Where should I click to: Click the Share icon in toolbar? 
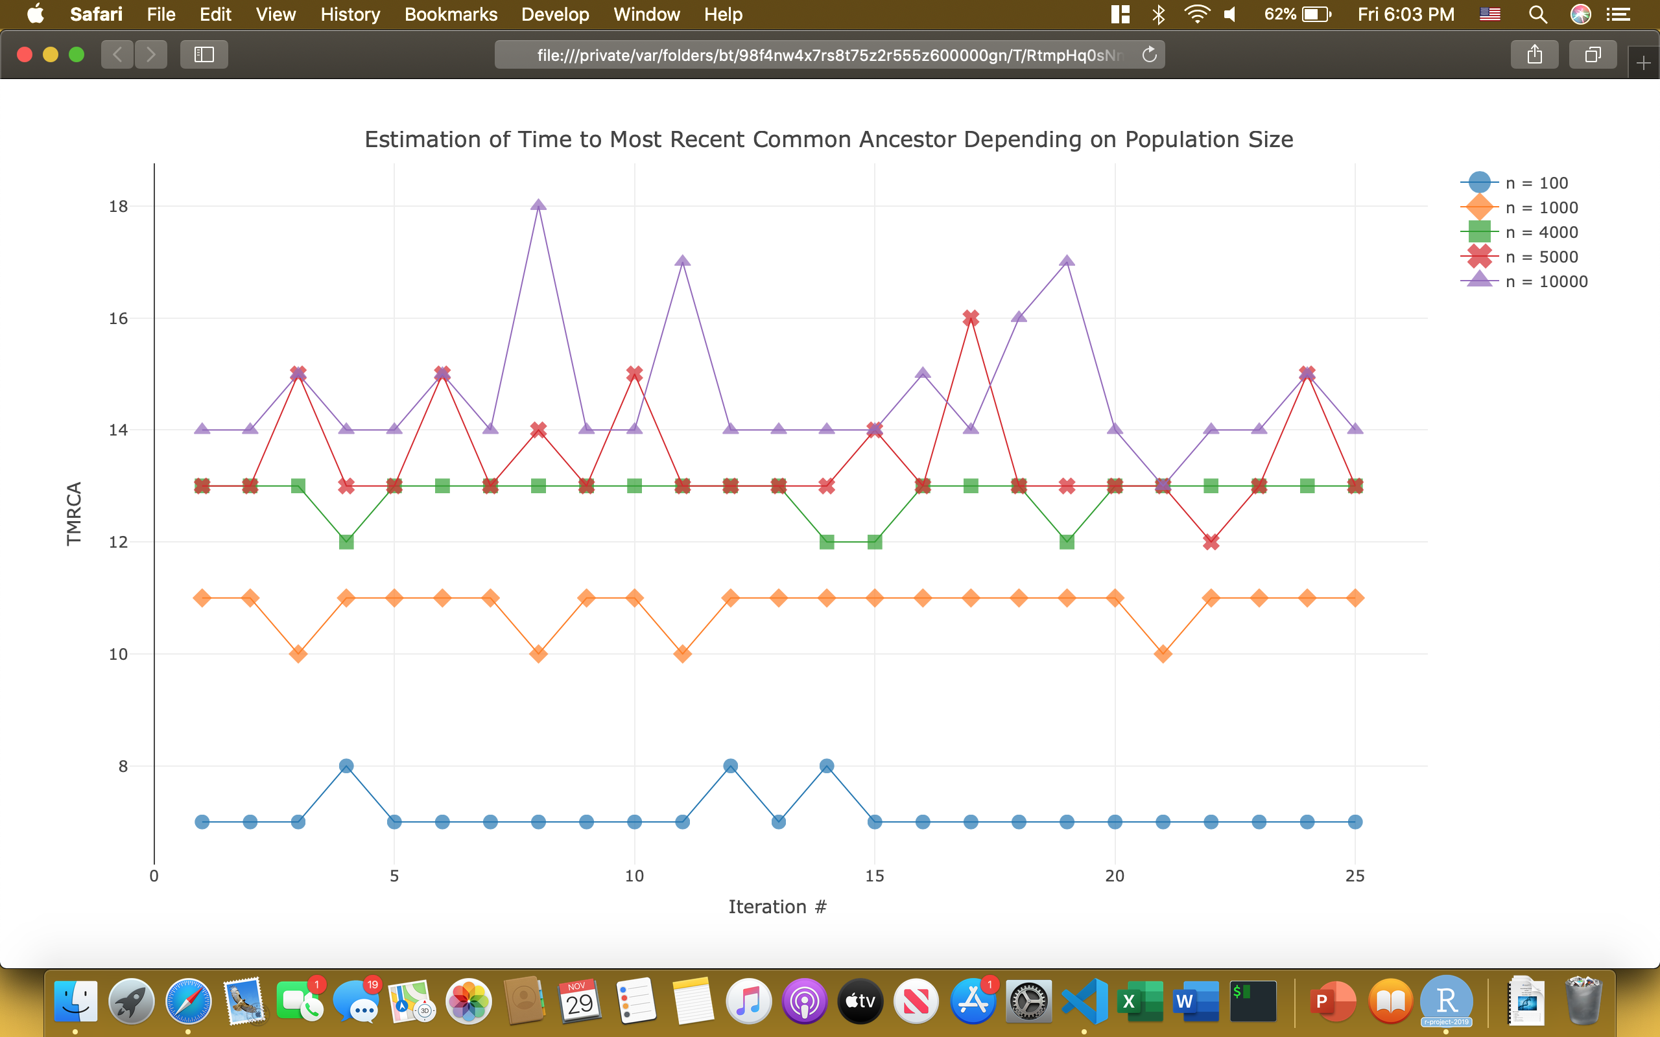1534,54
